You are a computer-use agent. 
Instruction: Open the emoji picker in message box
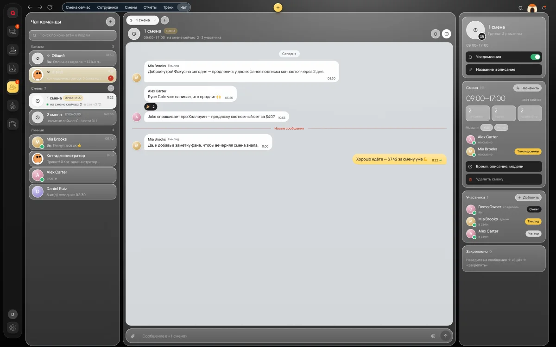click(x=433, y=336)
